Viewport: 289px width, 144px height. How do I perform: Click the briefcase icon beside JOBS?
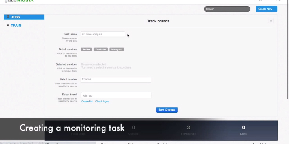click(x=8, y=16)
